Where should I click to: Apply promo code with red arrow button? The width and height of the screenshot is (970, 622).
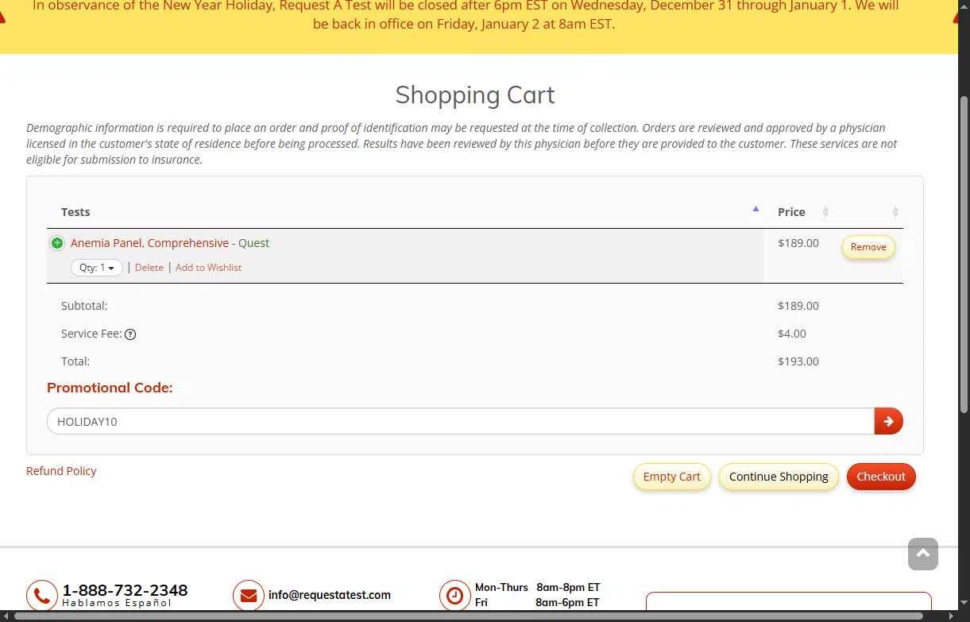tap(888, 421)
